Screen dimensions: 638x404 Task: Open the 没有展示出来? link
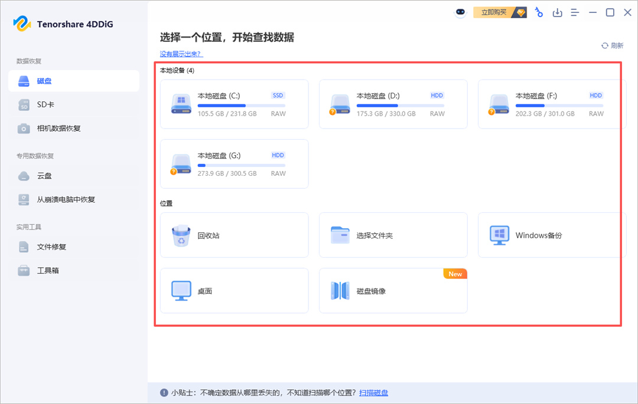click(181, 54)
